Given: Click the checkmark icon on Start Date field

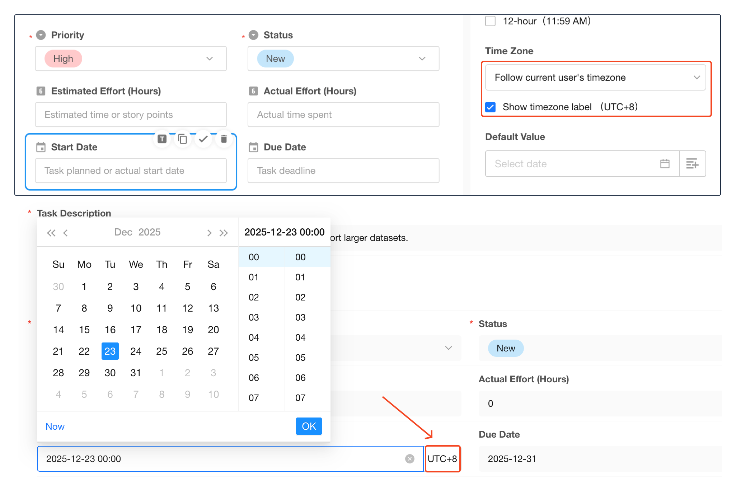Looking at the screenshot, I should point(203,139).
